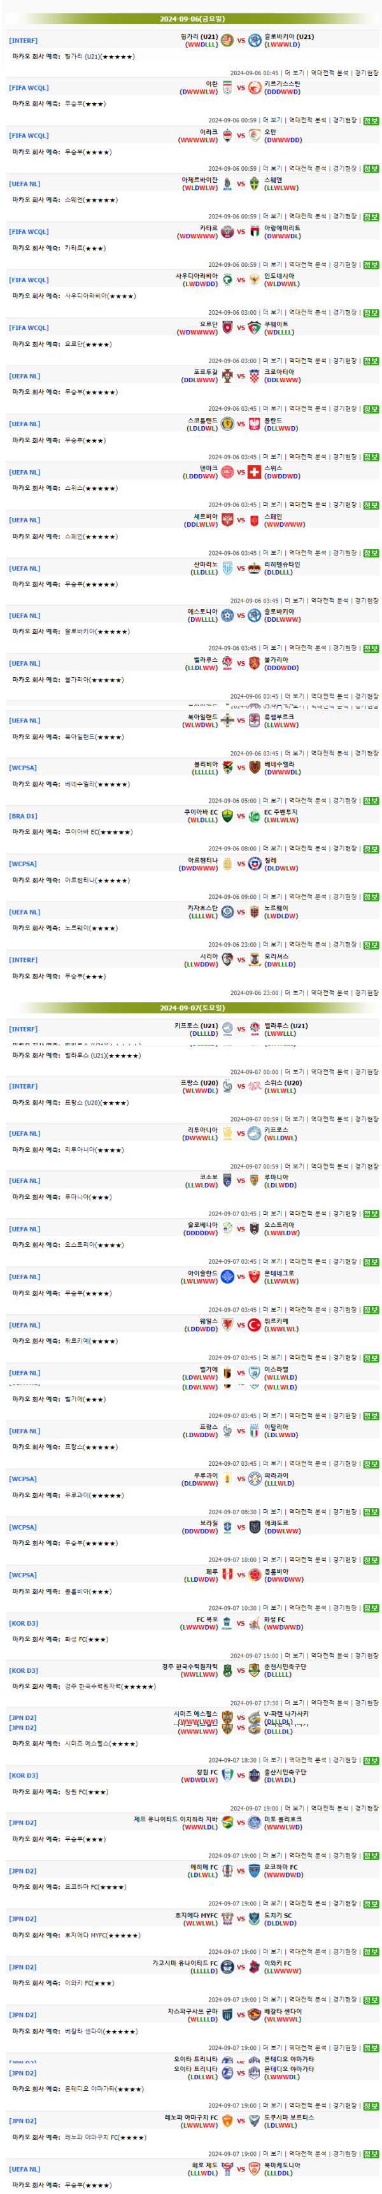Click the Iran (이란) team flag
Viewport: 382px width, 2194px height.
pyautogui.click(x=227, y=88)
